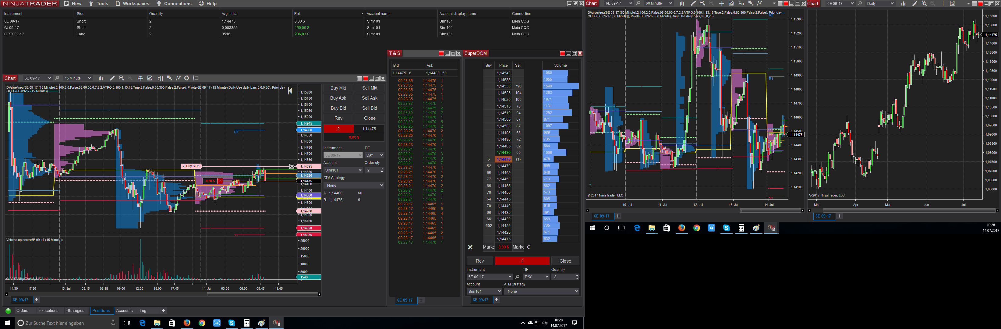Search instrument in SuperDOM panel
The width and height of the screenshot is (1001, 329).
click(517, 277)
